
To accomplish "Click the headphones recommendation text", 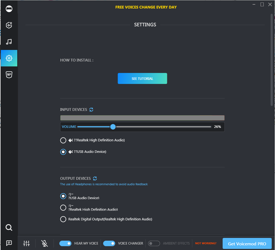I will coord(104,184).
